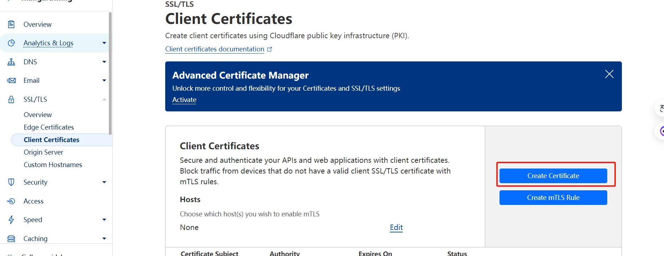Open Client certificates documentation link
This screenshot has height=256, width=664.
pos(215,49)
